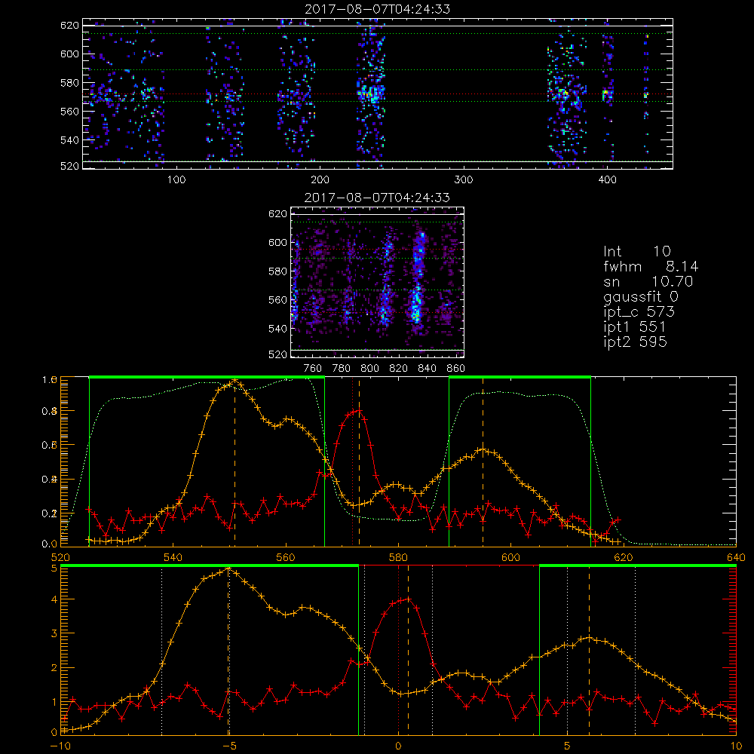Click the 'sn 10.70' value line
Screen dimensions: 754x754
coord(648,281)
